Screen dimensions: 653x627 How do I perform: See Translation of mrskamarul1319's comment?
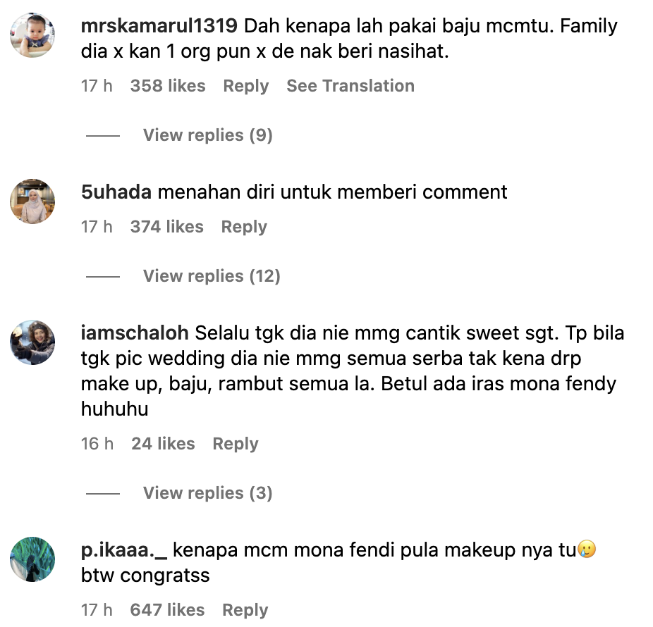coord(350,86)
